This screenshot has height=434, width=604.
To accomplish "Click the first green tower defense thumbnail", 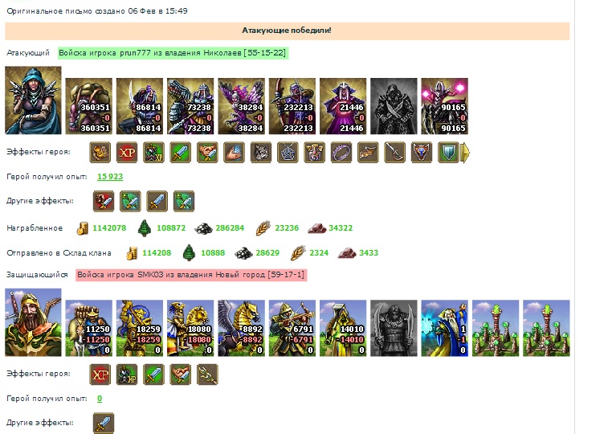I will coord(496,328).
